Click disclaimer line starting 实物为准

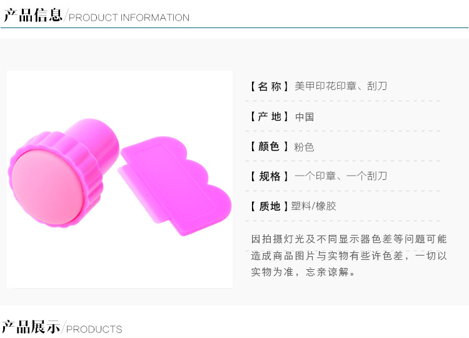pyautogui.click(x=303, y=272)
